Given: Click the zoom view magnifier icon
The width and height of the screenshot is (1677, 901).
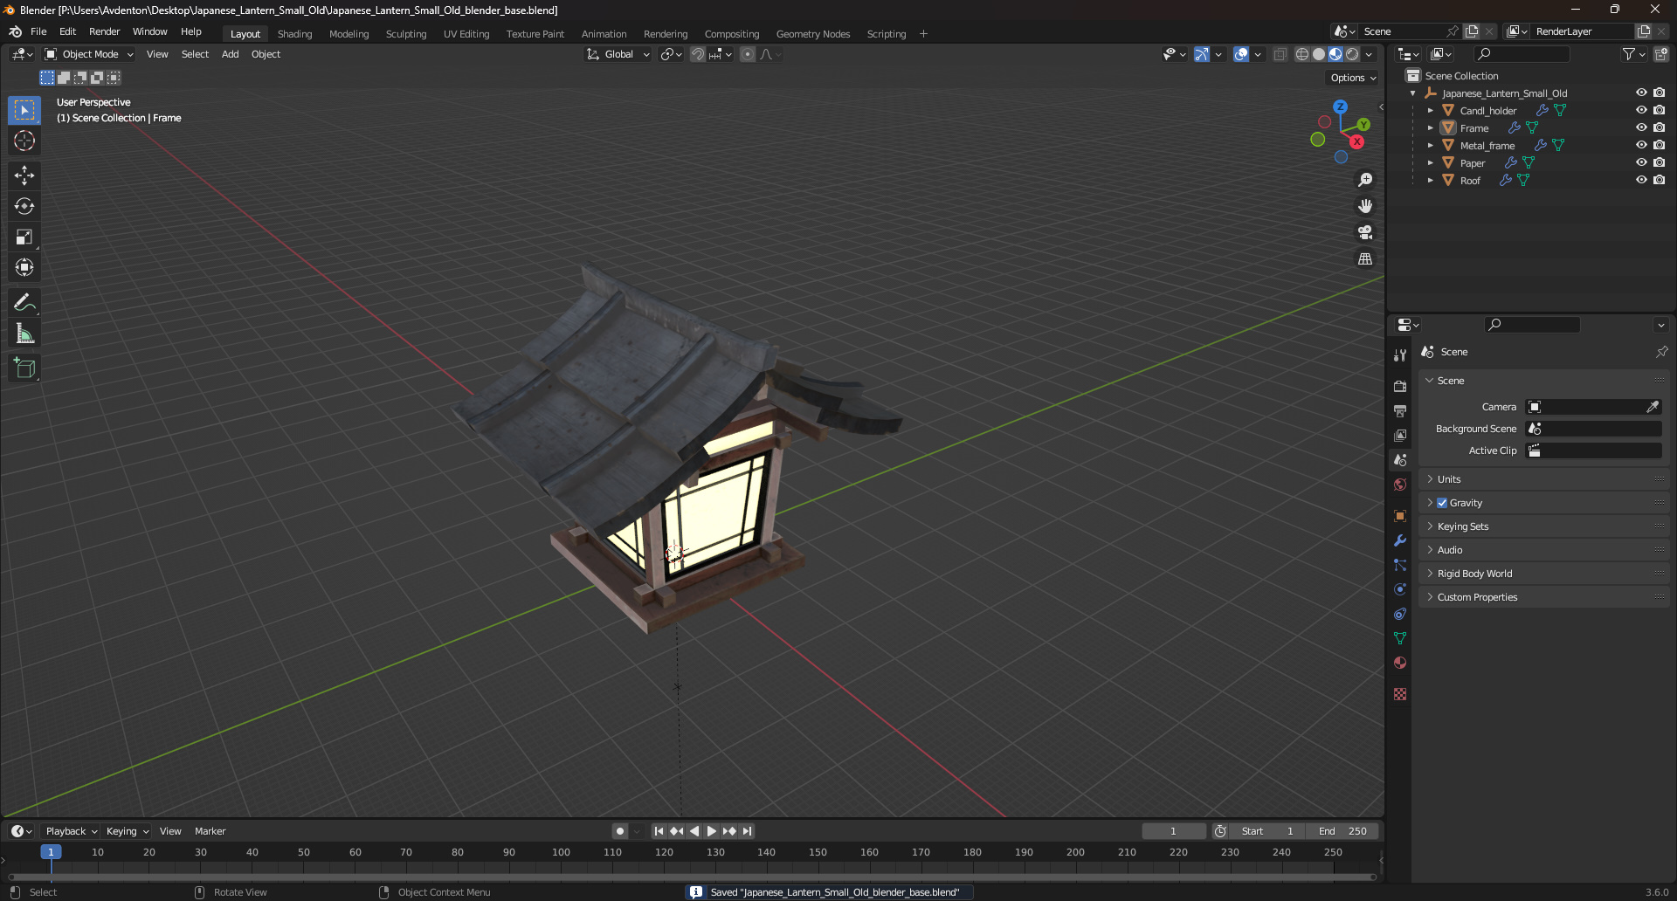Looking at the screenshot, I should 1365,180.
